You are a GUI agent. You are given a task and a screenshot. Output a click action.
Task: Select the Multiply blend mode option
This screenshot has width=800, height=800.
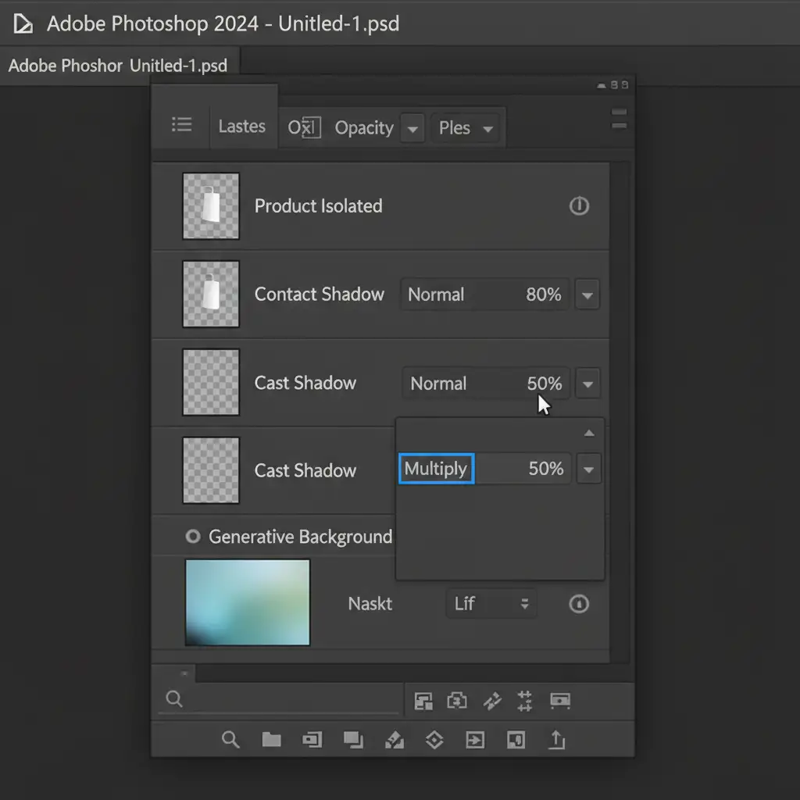pyautogui.click(x=436, y=469)
